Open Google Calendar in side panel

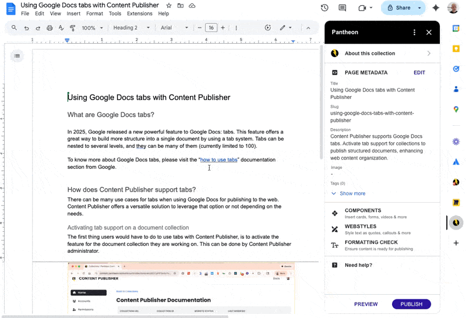click(456, 28)
